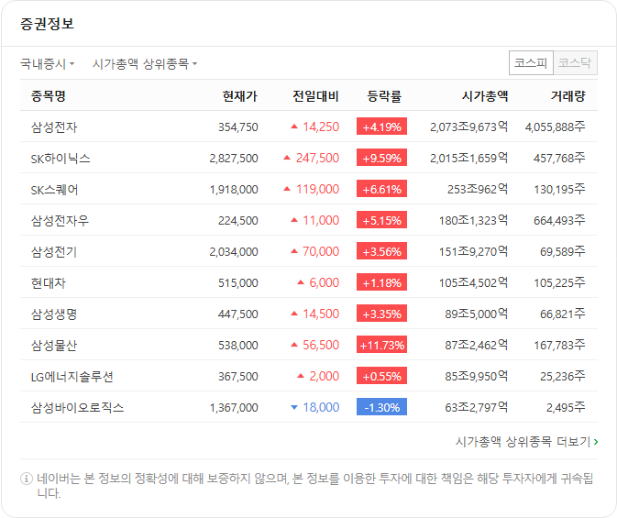Open the LG에너지솔루션 stock entry
The width and height of the screenshot is (617, 518).
pyautogui.click(x=72, y=377)
